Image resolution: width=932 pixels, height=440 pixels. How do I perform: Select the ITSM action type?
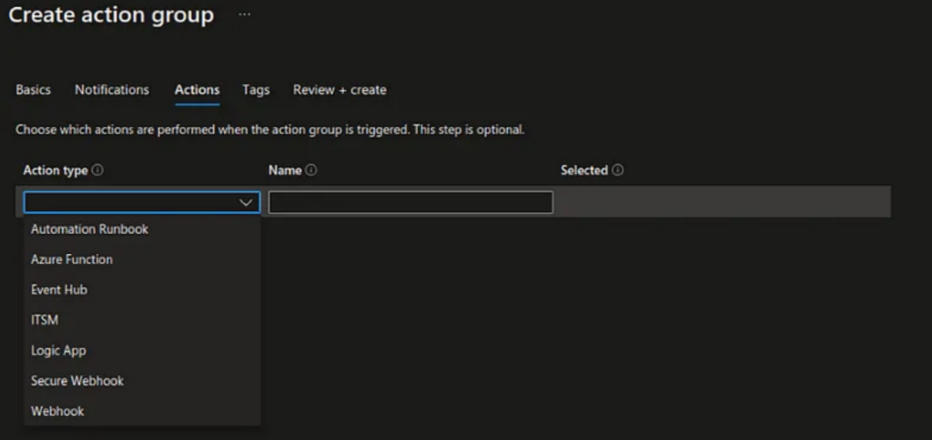(45, 320)
